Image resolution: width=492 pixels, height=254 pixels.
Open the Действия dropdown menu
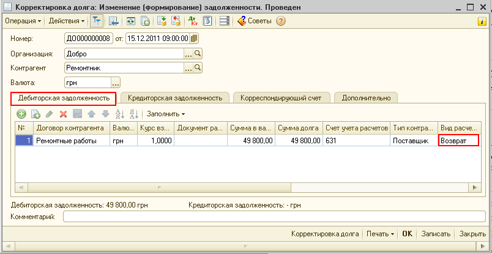coord(67,21)
